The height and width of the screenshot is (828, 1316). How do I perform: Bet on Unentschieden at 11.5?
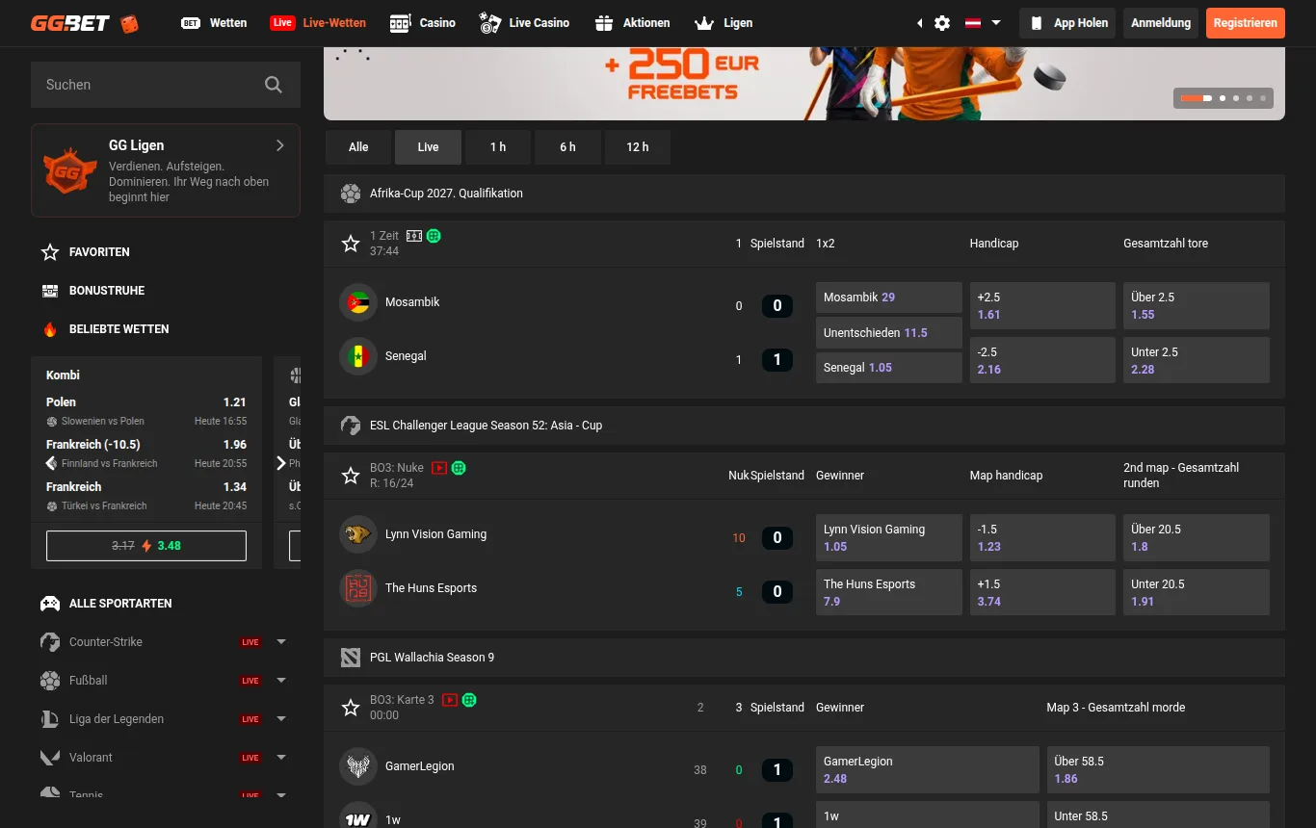(889, 333)
